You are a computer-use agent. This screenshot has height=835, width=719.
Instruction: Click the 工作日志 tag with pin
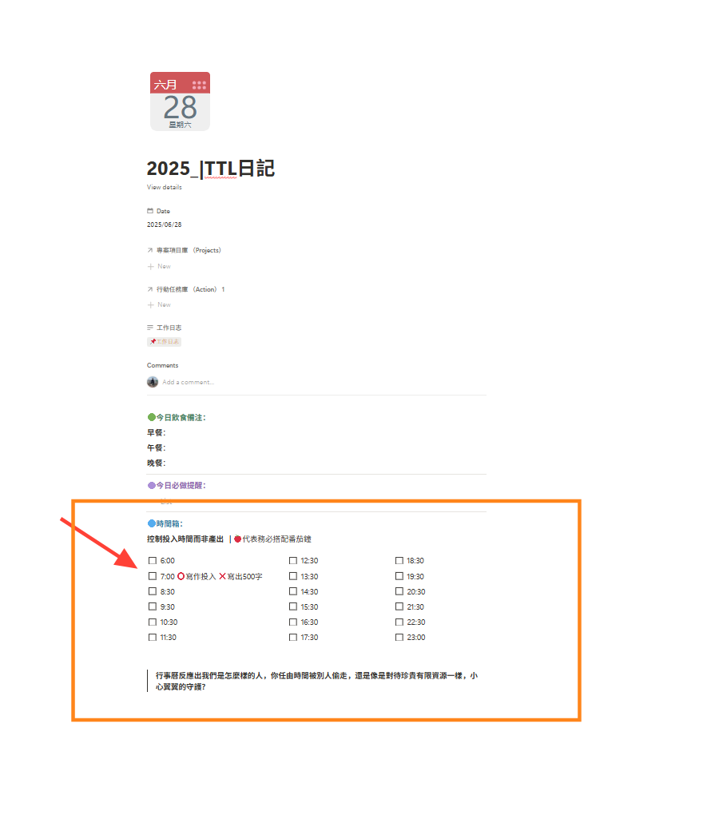coord(165,342)
